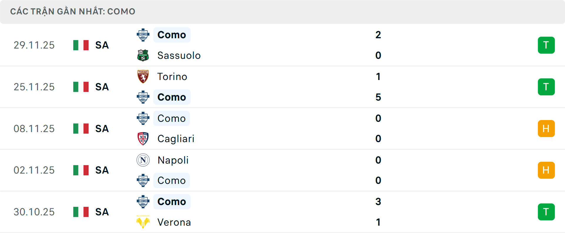Open the Napoli team link
Screen dimensions: 565x233
tap(173, 160)
